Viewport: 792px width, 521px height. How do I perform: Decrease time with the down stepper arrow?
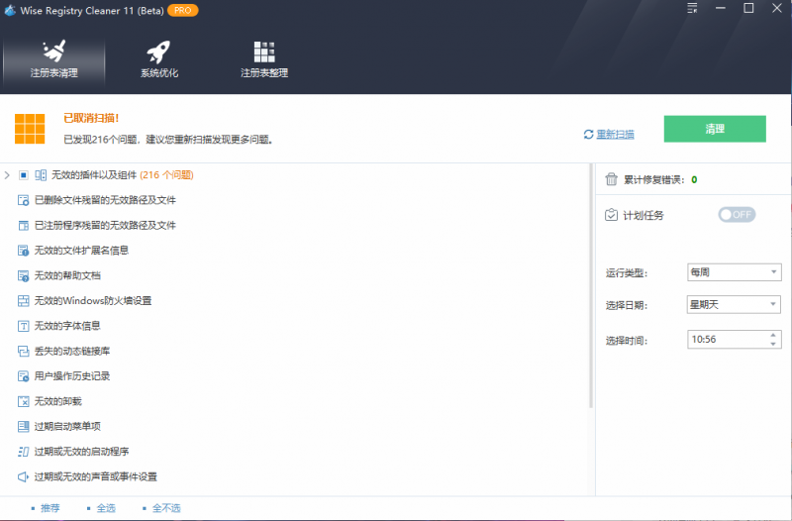pos(773,344)
